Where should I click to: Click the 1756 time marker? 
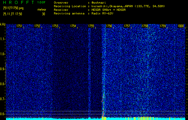(x=109, y=26)
